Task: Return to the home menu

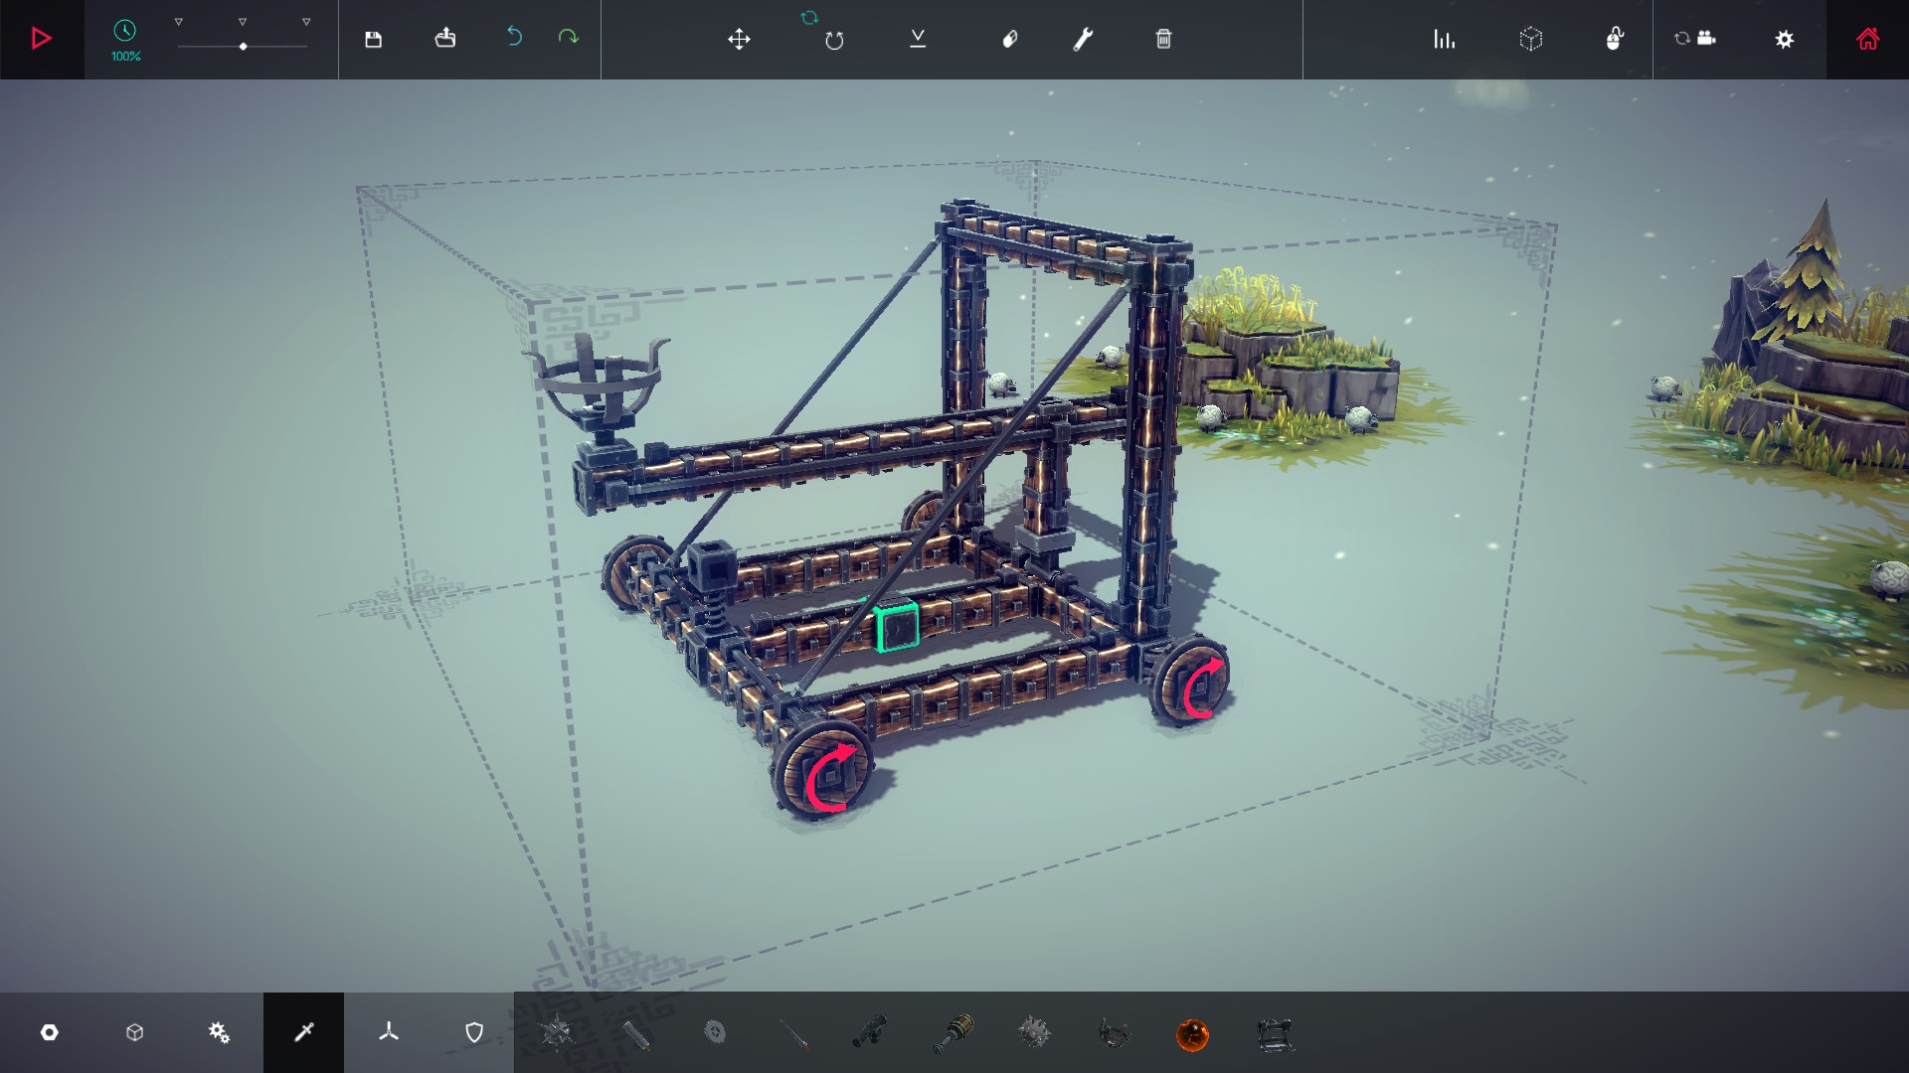Action: tap(1868, 40)
